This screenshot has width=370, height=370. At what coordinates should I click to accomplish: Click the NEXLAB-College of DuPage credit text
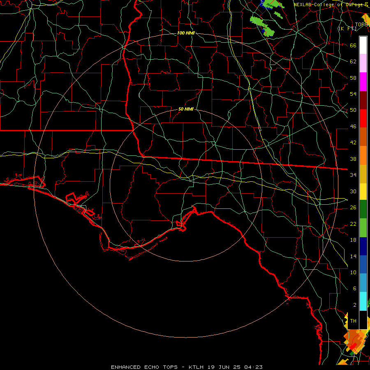[x=331, y=5]
